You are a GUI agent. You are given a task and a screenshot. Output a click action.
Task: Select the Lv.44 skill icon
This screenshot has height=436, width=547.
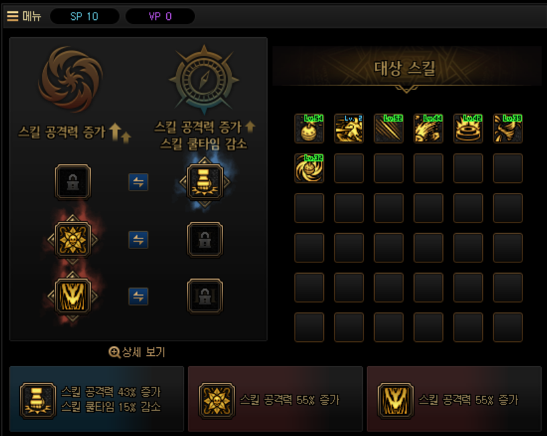pos(428,129)
